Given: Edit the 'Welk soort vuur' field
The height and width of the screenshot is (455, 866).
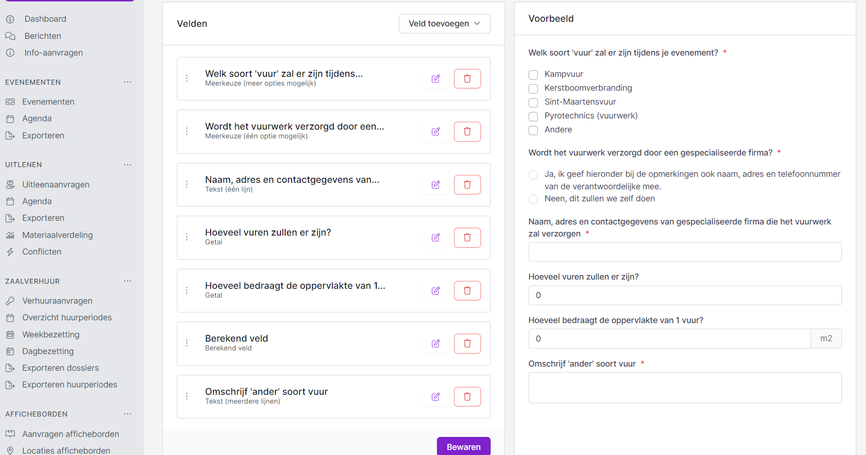Looking at the screenshot, I should coord(436,79).
